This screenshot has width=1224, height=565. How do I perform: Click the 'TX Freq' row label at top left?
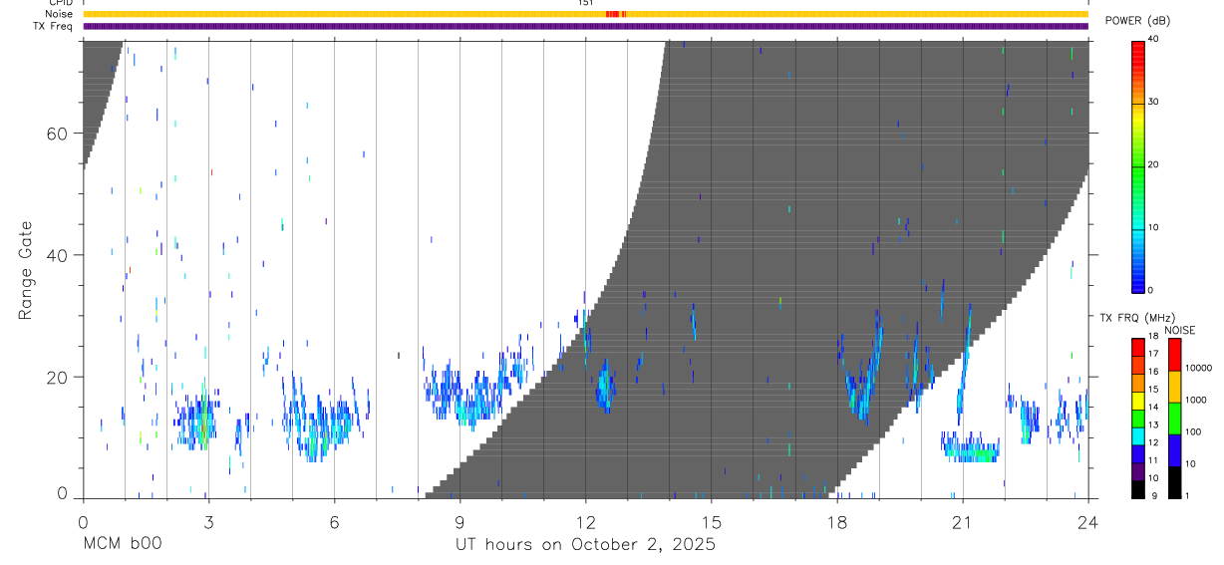[54, 26]
